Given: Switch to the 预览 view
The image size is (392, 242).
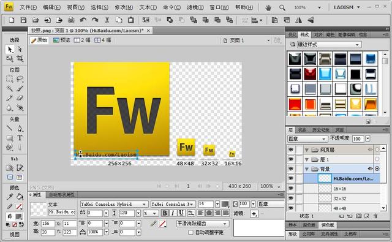Looking at the screenshot, I should 62,40.
